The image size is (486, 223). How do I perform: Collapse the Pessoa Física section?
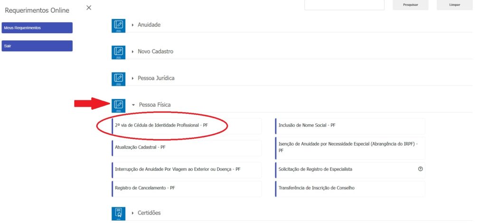(x=154, y=104)
